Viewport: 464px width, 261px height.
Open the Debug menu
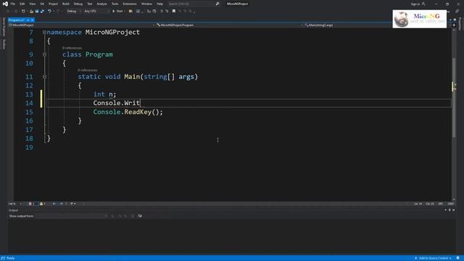point(78,4)
